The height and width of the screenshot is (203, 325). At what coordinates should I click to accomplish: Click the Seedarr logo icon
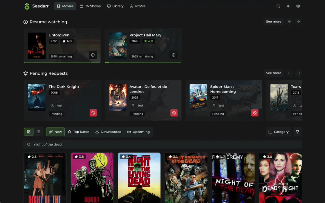27,6
